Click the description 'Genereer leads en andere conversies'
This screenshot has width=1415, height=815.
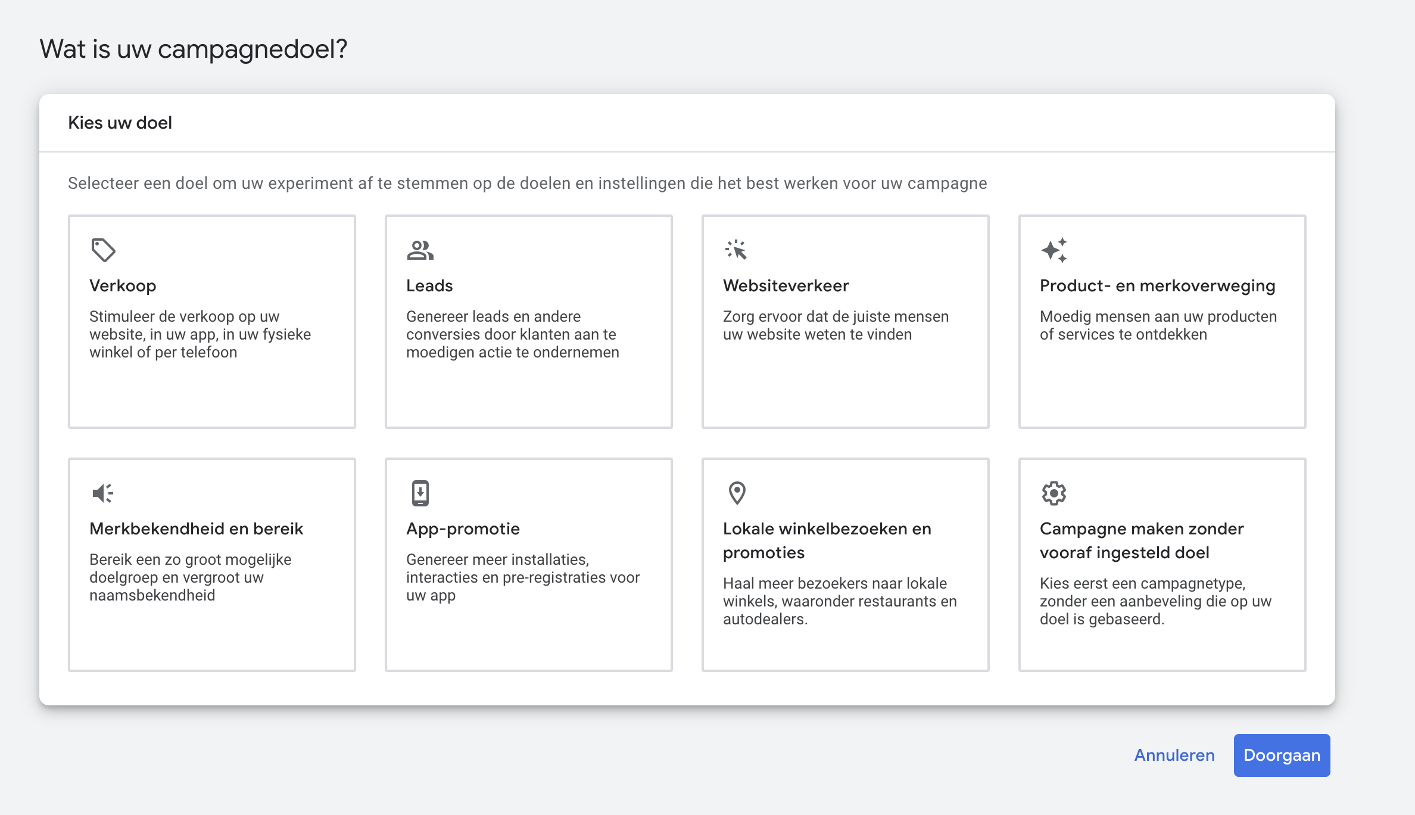click(x=512, y=334)
